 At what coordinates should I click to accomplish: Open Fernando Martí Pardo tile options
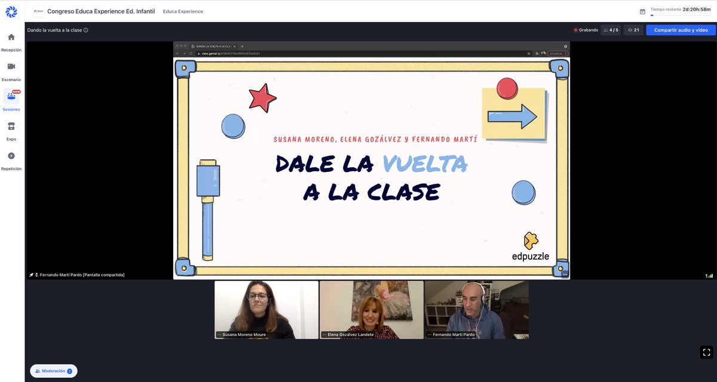430,335
